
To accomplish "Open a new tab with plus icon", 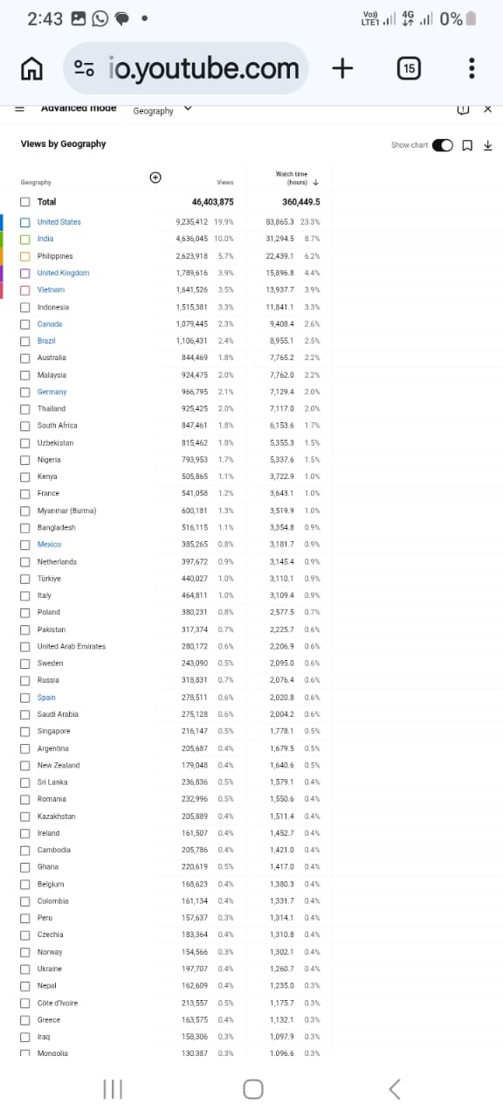I will pos(343,68).
